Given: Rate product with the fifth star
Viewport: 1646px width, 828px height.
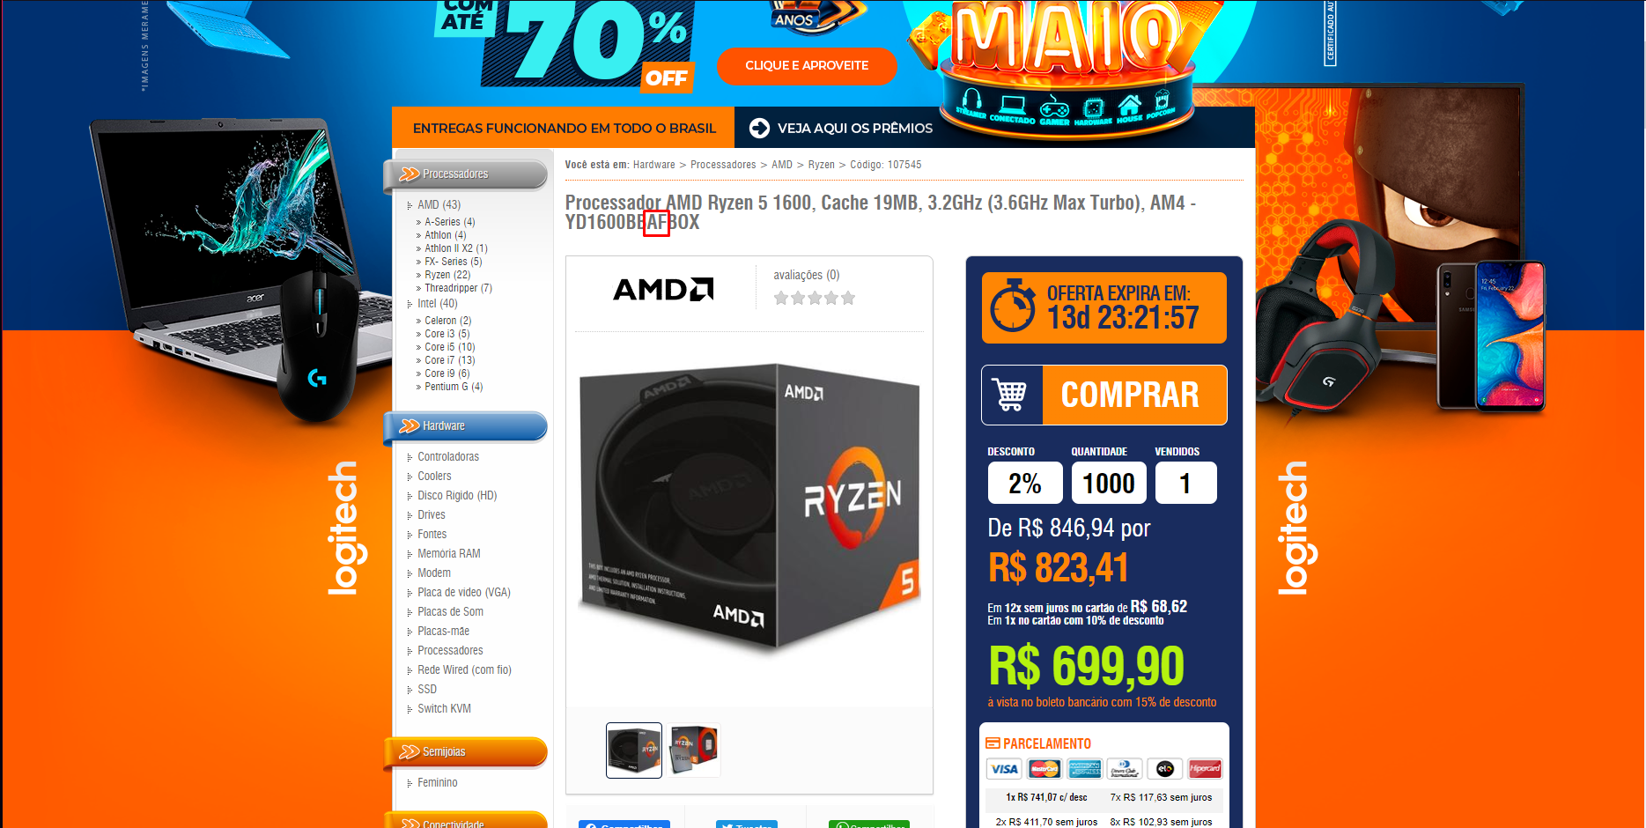Looking at the screenshot, I should 848,298.
